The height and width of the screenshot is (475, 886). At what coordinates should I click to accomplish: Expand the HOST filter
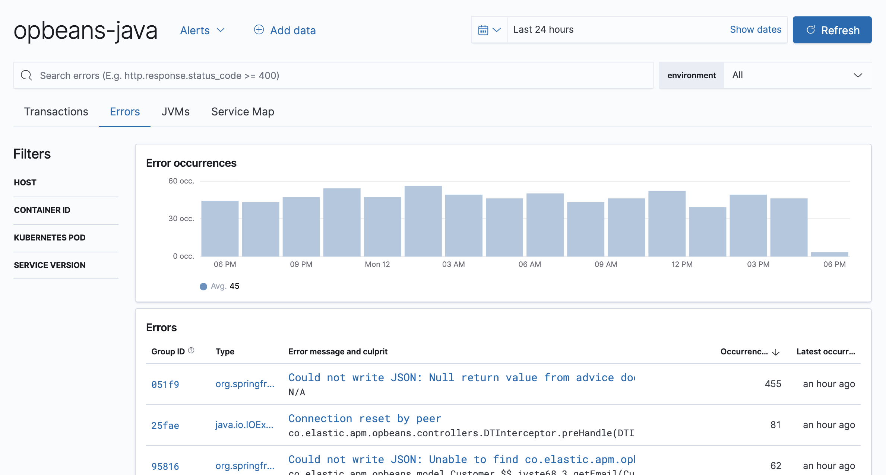coord(25,182)
